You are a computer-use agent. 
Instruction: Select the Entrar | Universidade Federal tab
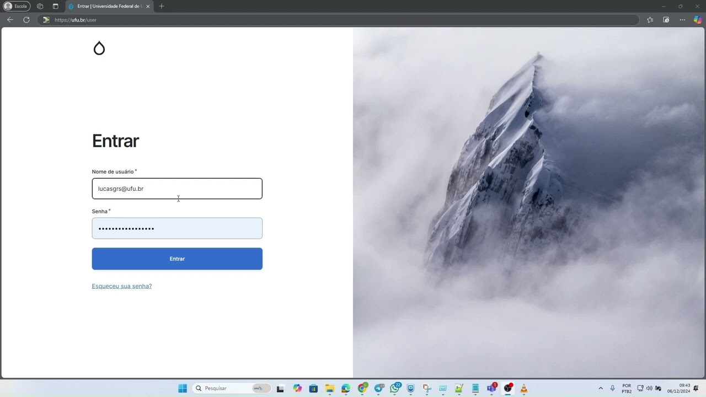tap(109, 6)
